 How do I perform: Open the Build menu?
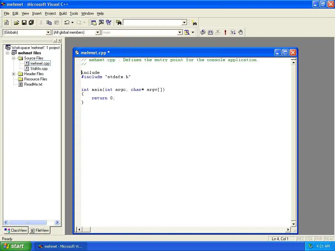point(63,13)
